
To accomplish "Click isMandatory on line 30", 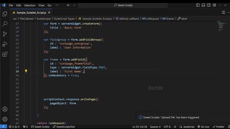I will click(57, 76).
